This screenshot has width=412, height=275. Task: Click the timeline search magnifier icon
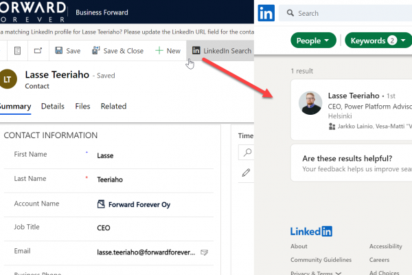click(247, 152)
